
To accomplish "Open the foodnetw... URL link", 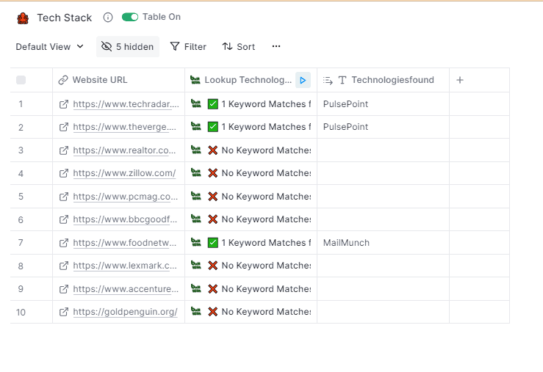I will point(125,243).
